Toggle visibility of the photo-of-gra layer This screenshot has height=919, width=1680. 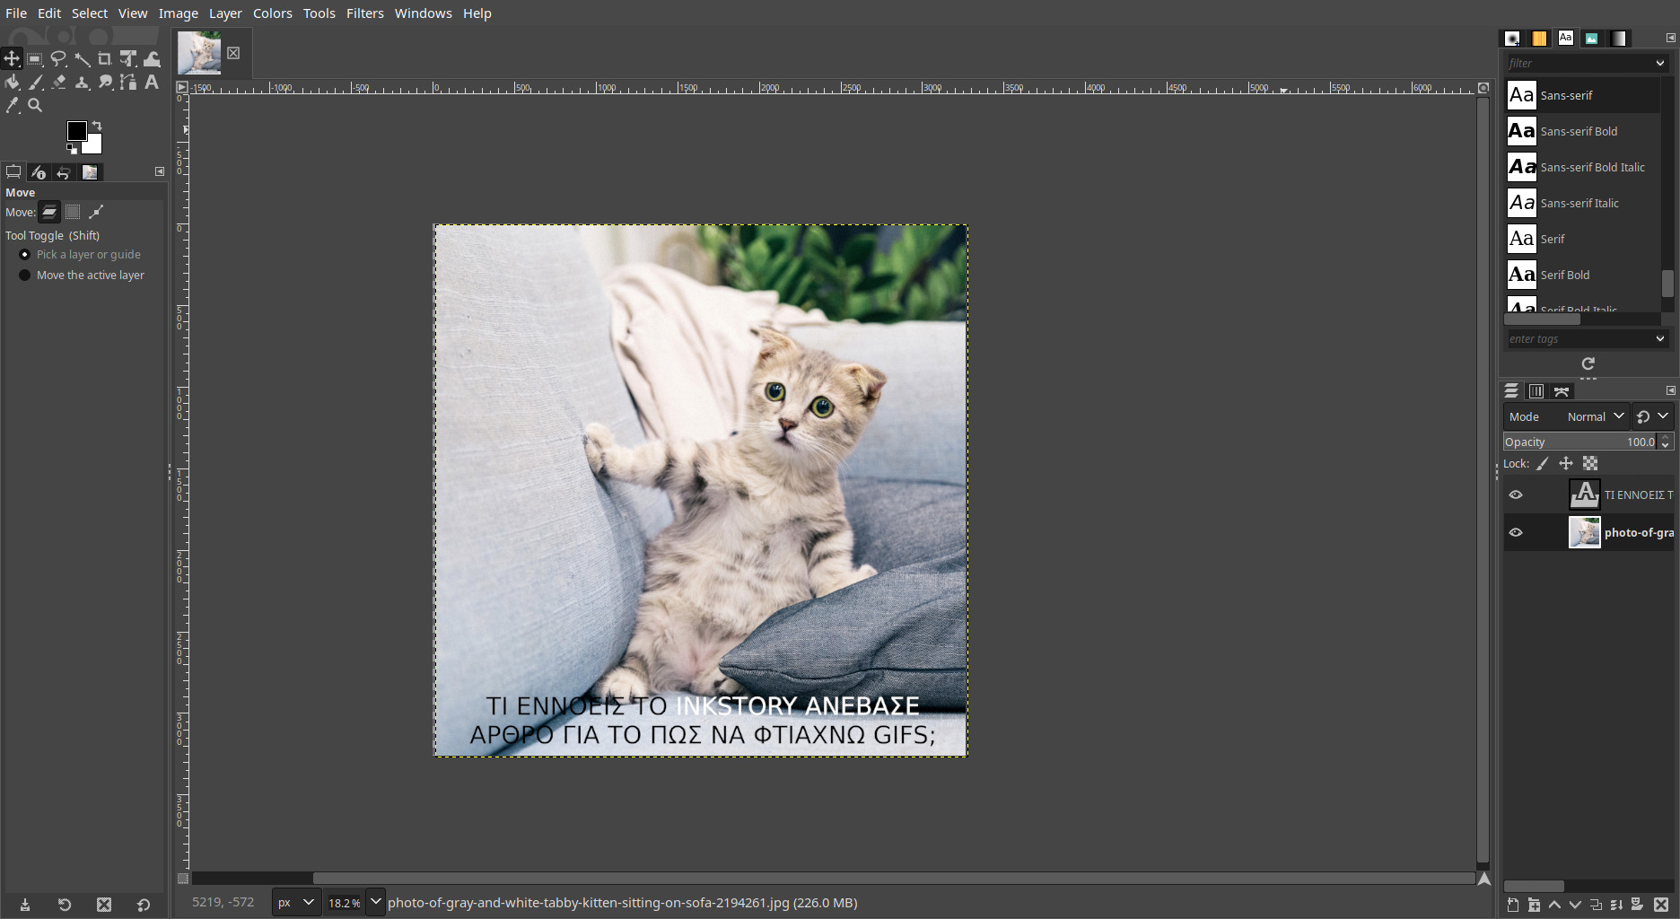tap(1516, 532)
